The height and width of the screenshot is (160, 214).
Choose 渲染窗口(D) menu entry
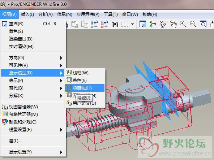point(33,39)
